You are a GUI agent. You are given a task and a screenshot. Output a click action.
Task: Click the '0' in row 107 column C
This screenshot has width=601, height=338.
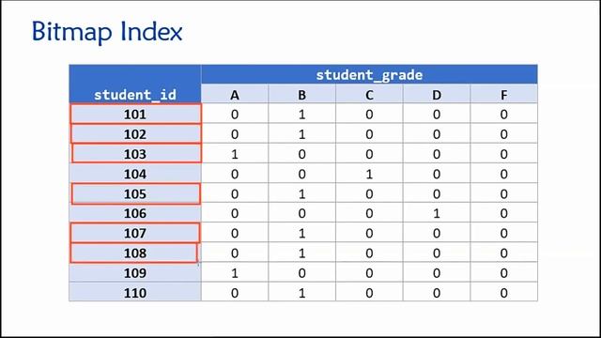[x=369, y=233]
